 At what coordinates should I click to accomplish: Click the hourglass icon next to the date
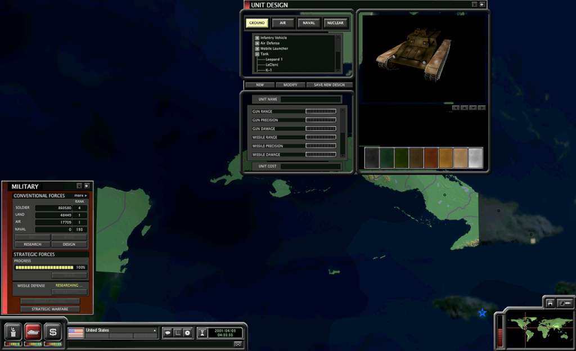202,332
